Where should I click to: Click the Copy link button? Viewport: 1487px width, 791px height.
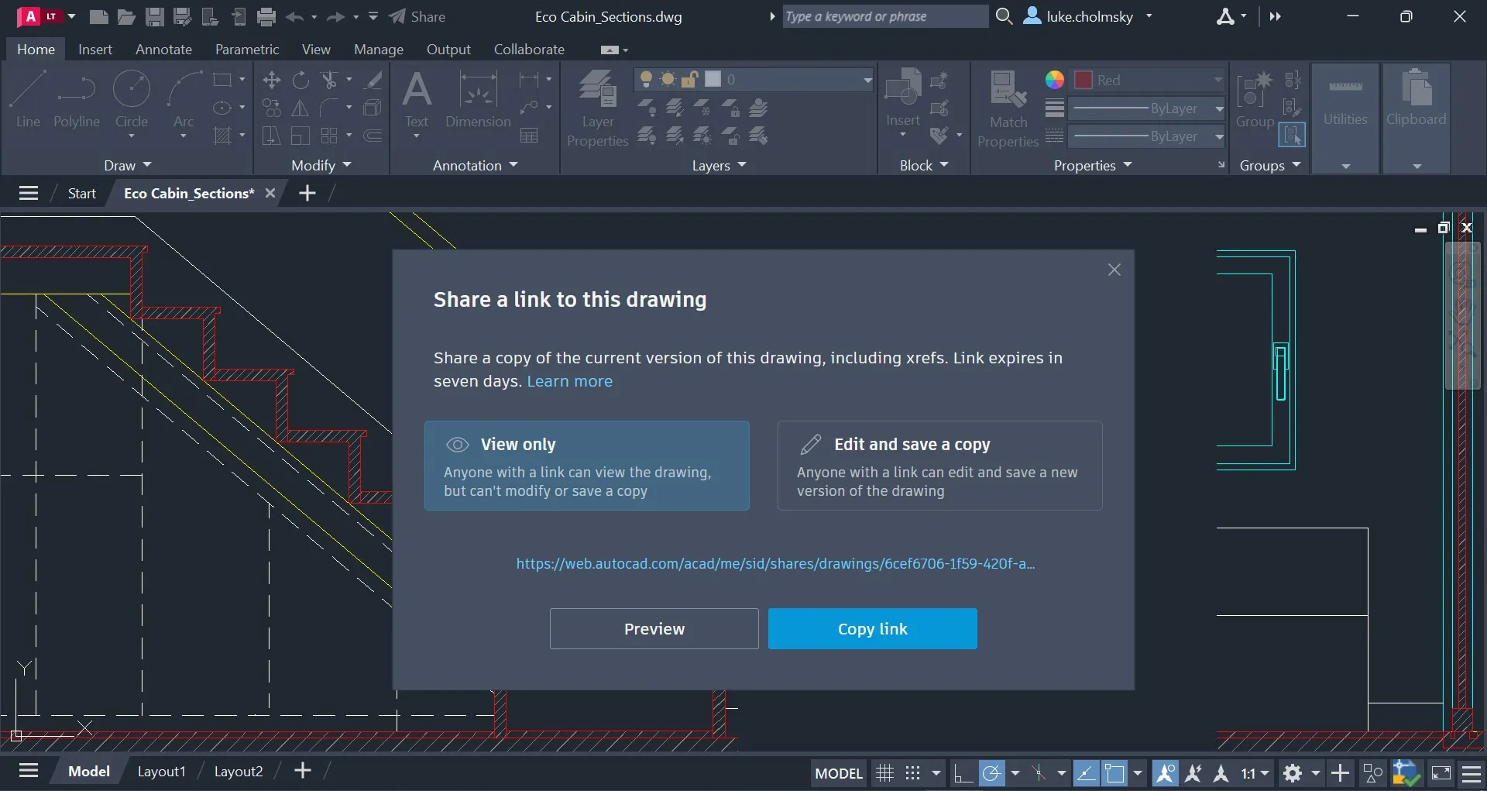(872, 628)
